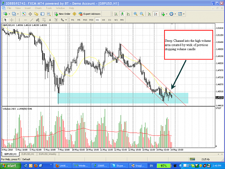
Task: Click Firefox quick launch icon
Action: (x=36, y=166)
